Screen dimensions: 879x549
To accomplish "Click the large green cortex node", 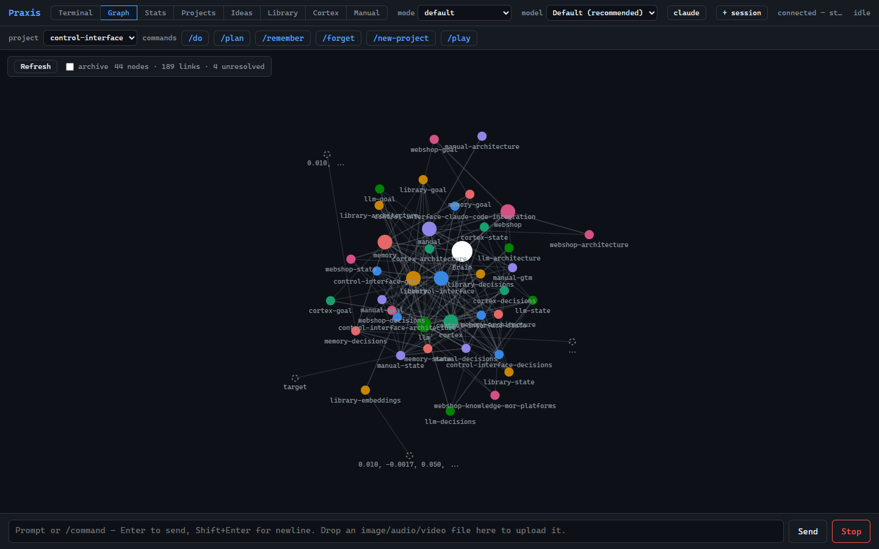I will 451,322.
